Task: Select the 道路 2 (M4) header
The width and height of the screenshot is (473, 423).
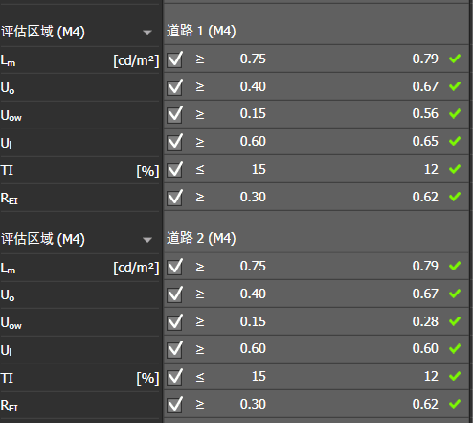Action: (201, 238)
